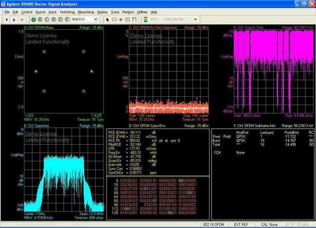This screenshot has width=316, height=228.
Task: Click the 'LogMag' label on trace B
Action: (x=17, y=155)
